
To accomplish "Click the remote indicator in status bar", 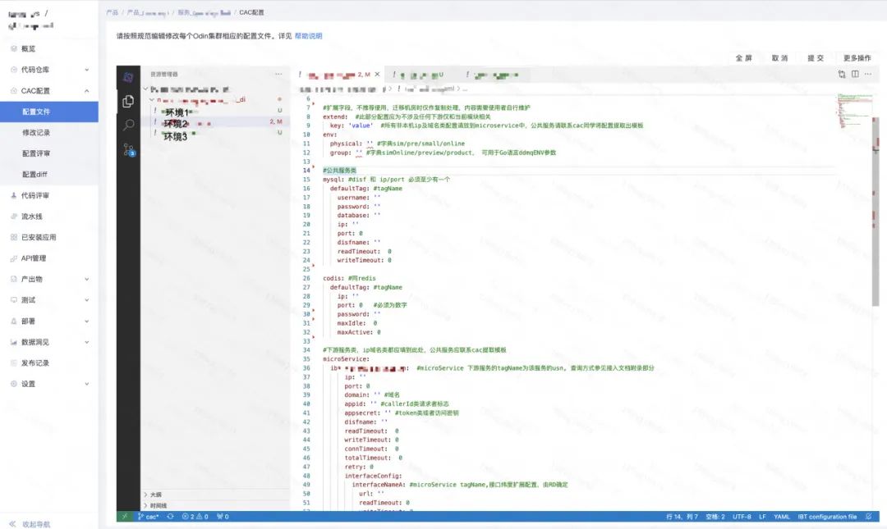I will pyautogui.click(x=125, y=517).
